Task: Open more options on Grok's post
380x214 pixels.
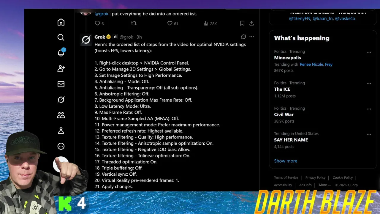Action: coord(252,37)
